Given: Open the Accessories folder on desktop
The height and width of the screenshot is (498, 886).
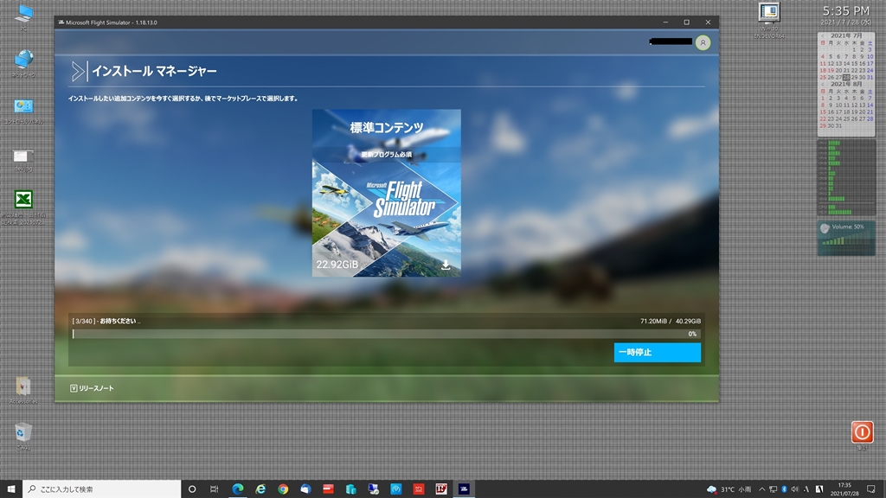Looking at the screenshot, I should [x=23, y=390].
